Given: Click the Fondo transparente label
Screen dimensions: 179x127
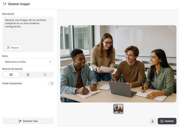Looking at the screenshot, I should (x=12, y=83).
